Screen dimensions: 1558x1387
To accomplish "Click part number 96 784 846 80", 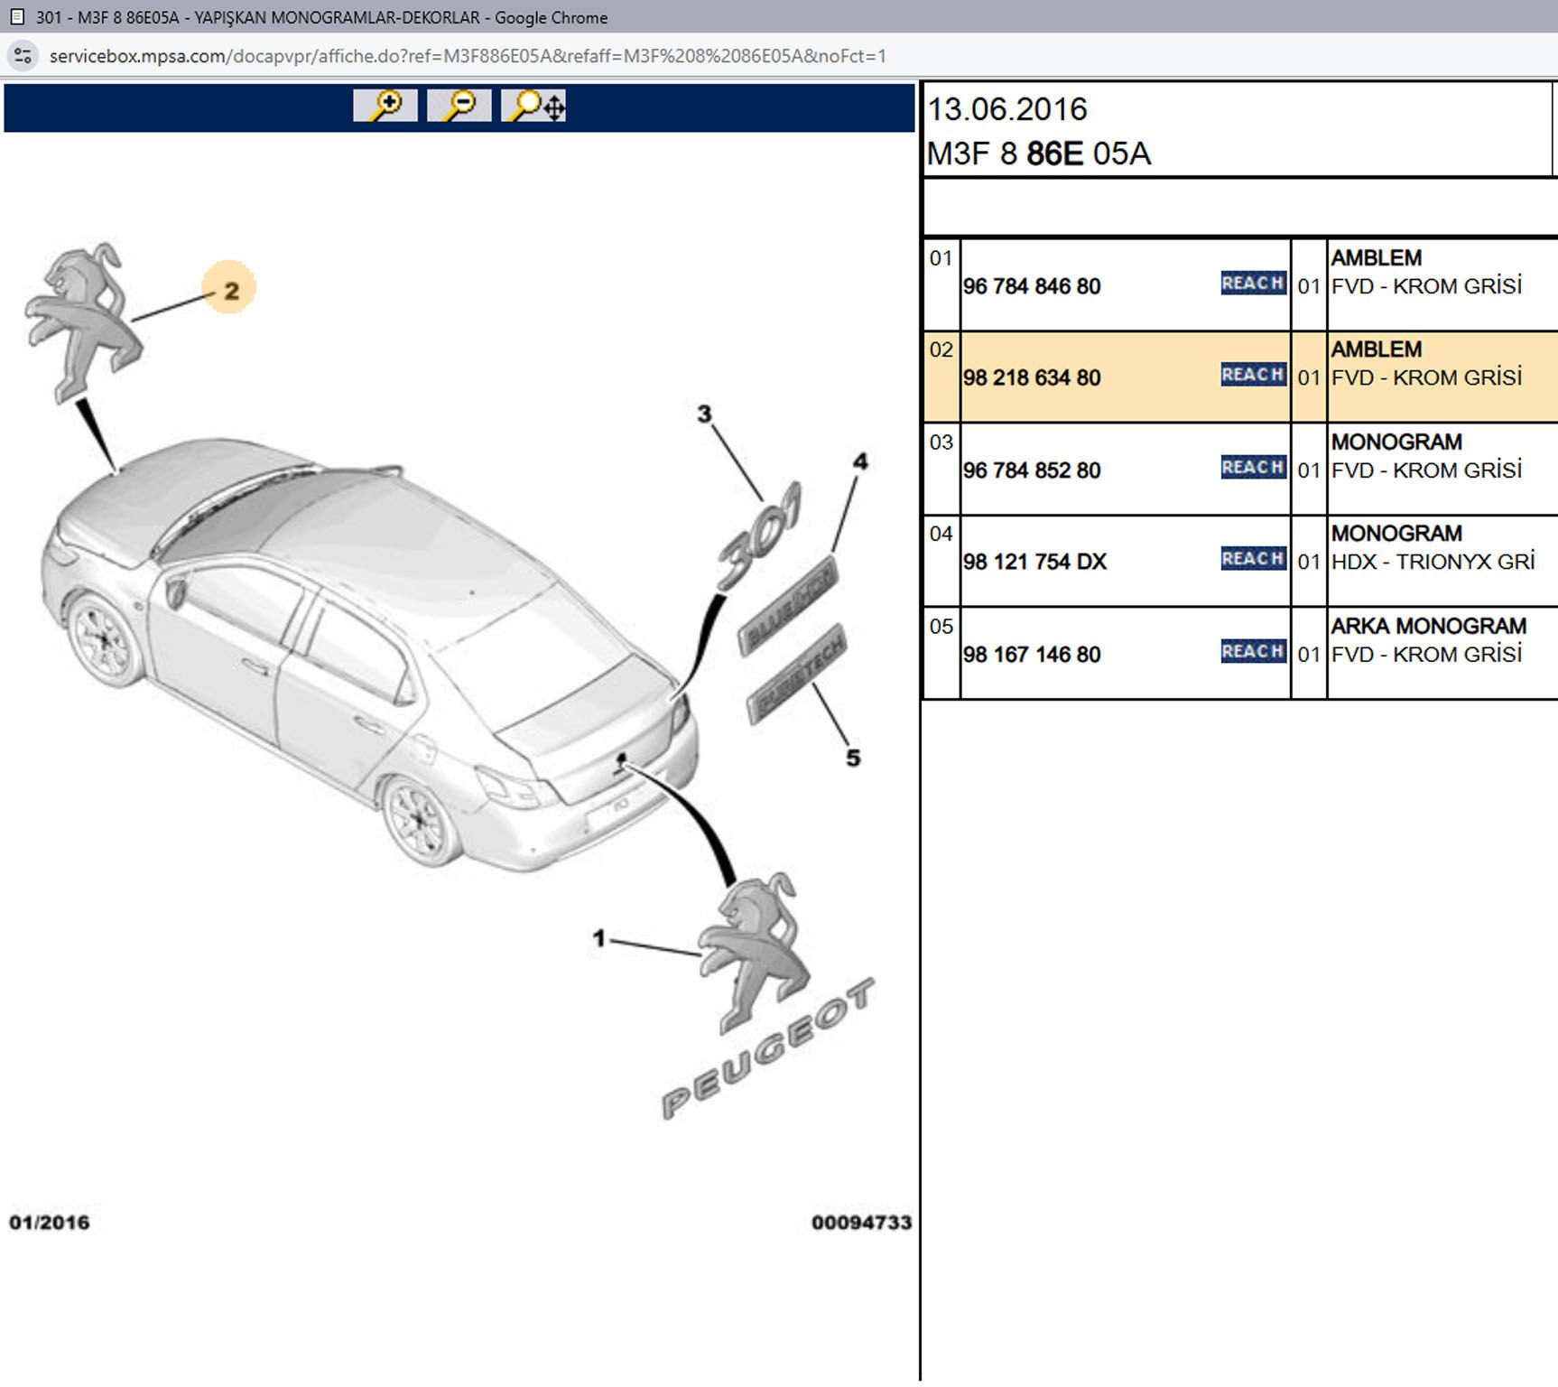I will [x=1032, y=286].
